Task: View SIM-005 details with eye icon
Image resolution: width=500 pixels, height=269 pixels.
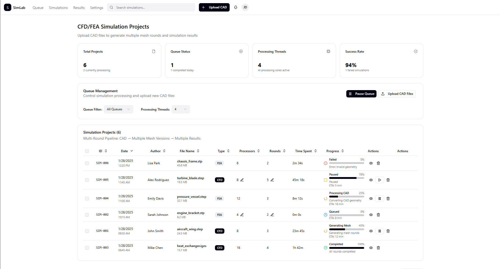Action: (x=371, y=180)
